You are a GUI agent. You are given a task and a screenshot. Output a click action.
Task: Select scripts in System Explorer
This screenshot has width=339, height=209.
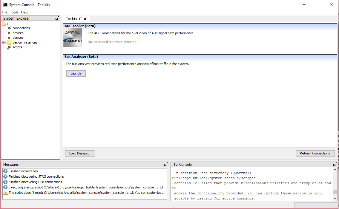(17, 47)
